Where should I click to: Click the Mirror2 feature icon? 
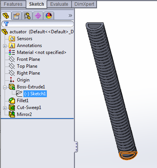[x=12, y=114]
